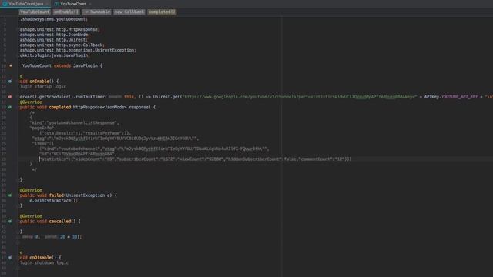
Task: Select the -> Runnable breadcrumb
Action: pos(96,12)
